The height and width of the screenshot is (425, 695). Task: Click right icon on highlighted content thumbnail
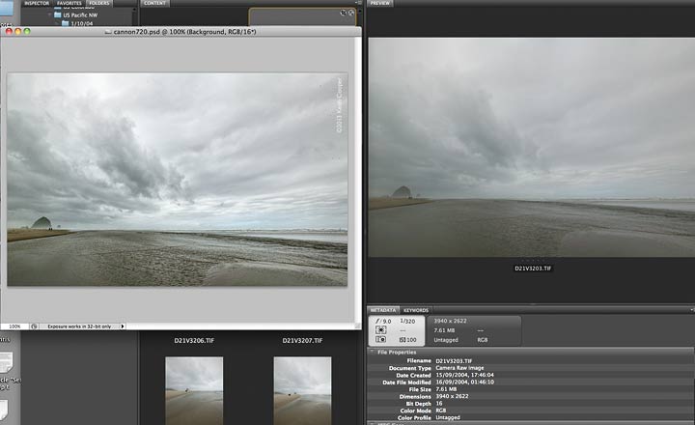[351, 13]
